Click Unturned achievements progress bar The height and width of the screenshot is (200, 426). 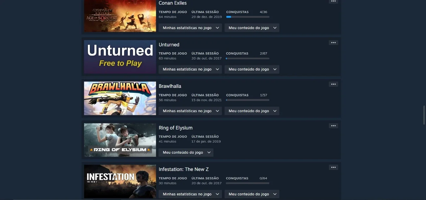(x=248, y=58)
